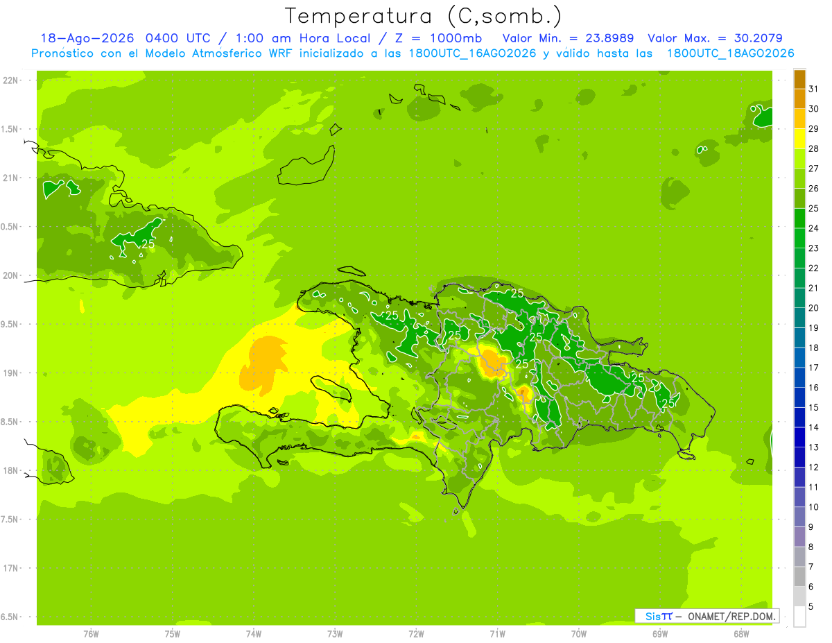Click the '1800UTC_18AGO2026' valid-until time
Viewport: 832px width, 643px height.
[x=730, y=53]
